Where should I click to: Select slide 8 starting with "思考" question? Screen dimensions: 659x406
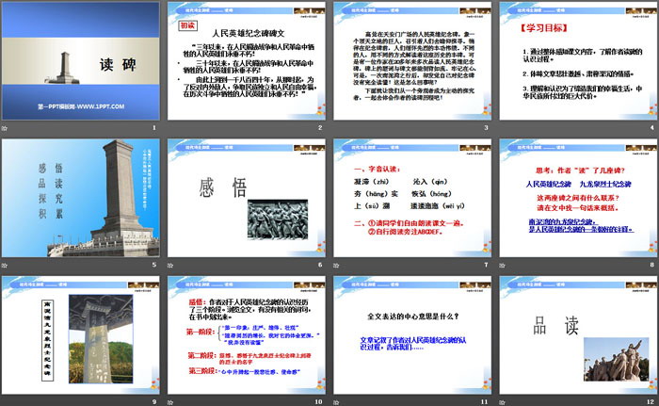click(x=574, y=199)
